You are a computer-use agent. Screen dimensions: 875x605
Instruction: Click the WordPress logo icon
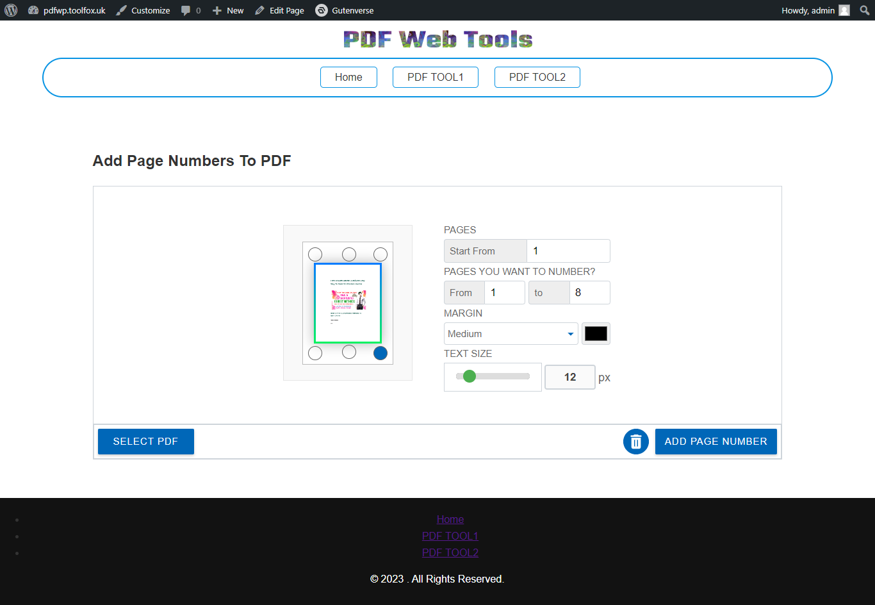pyautogui.click(x=11, y=10)
